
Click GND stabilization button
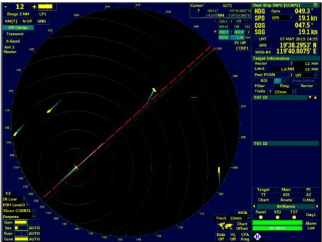click(42, 21)
